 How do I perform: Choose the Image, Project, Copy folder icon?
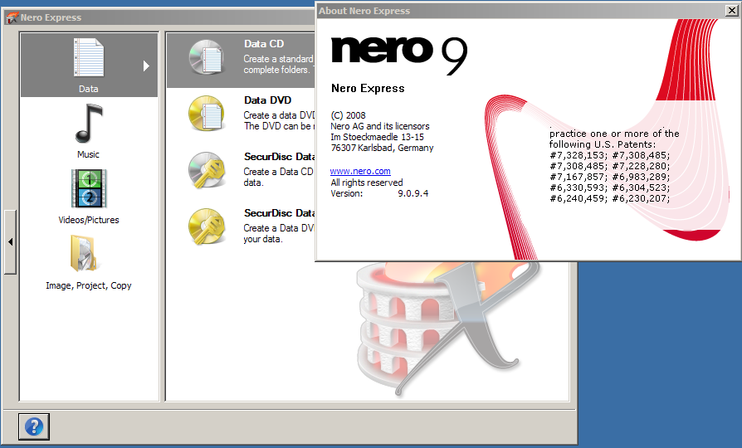(x=84, y=254)
